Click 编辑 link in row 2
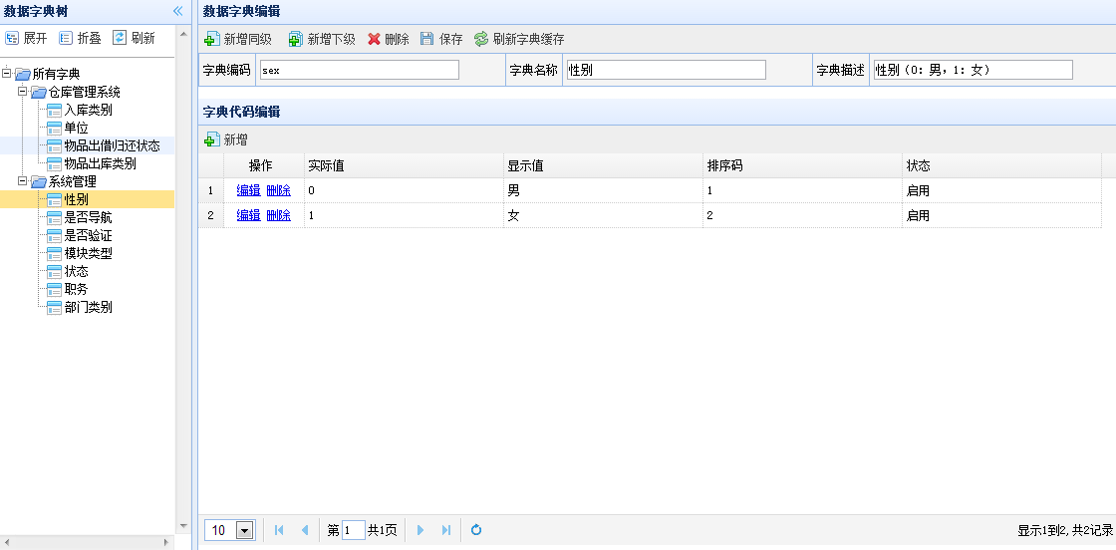 click(248, 215)
